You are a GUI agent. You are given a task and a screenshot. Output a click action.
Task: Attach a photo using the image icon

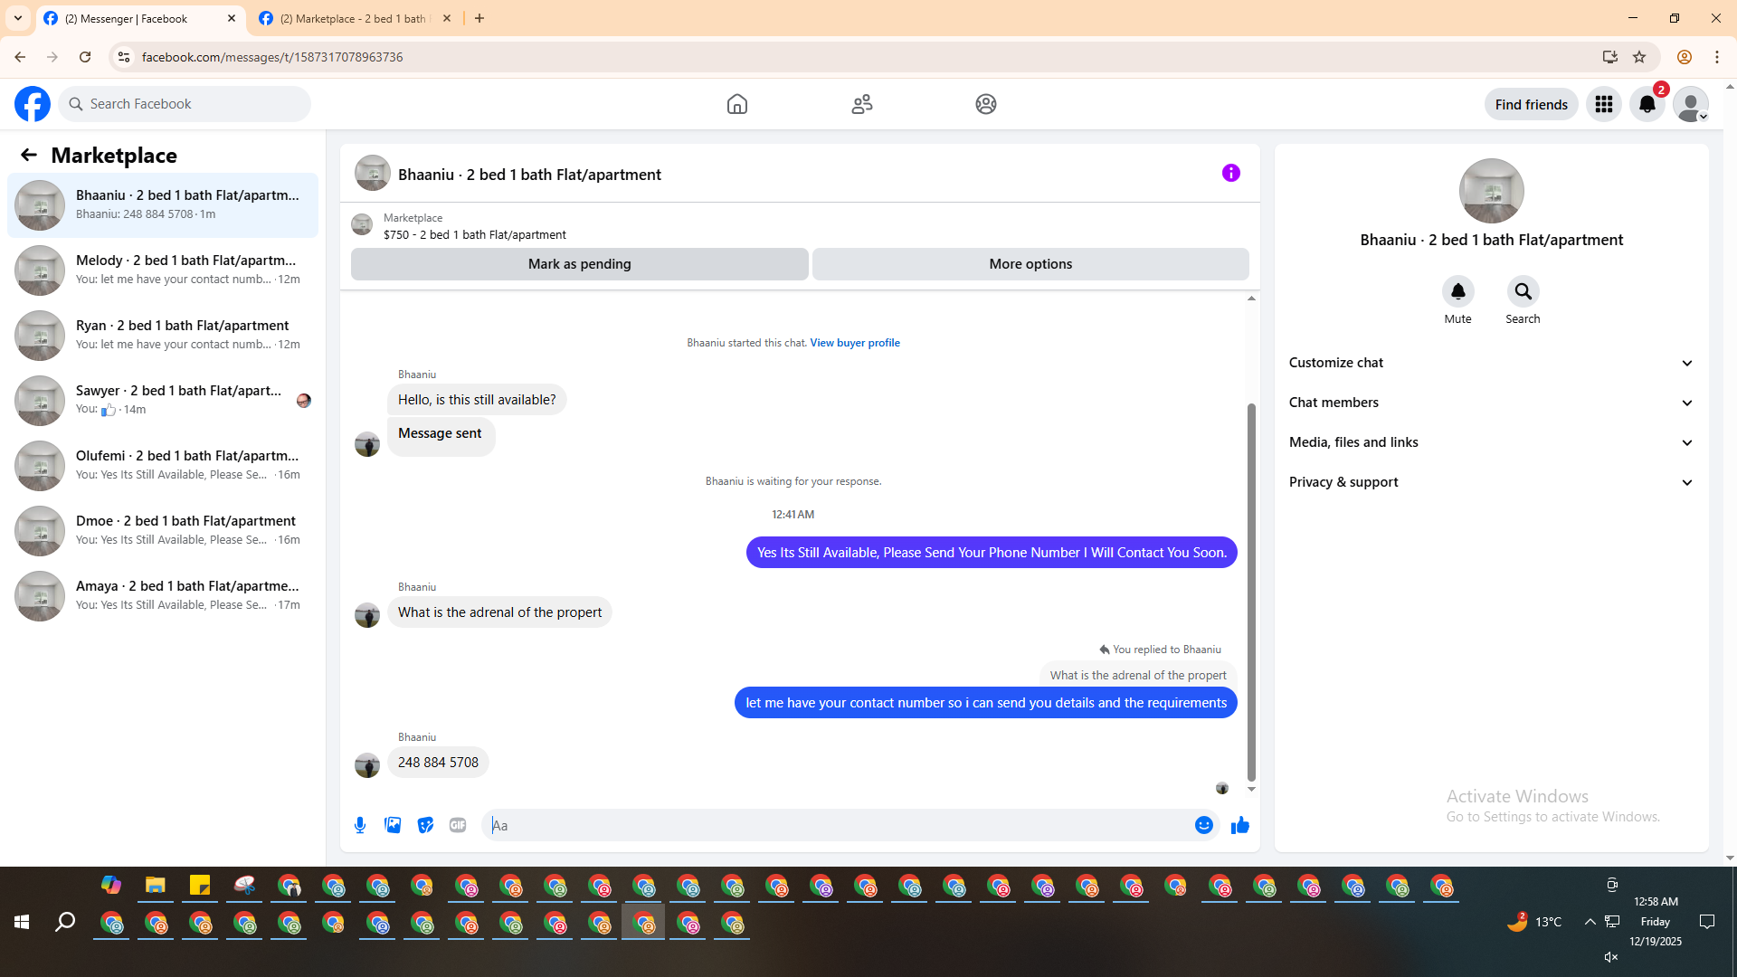pos(393,825)
